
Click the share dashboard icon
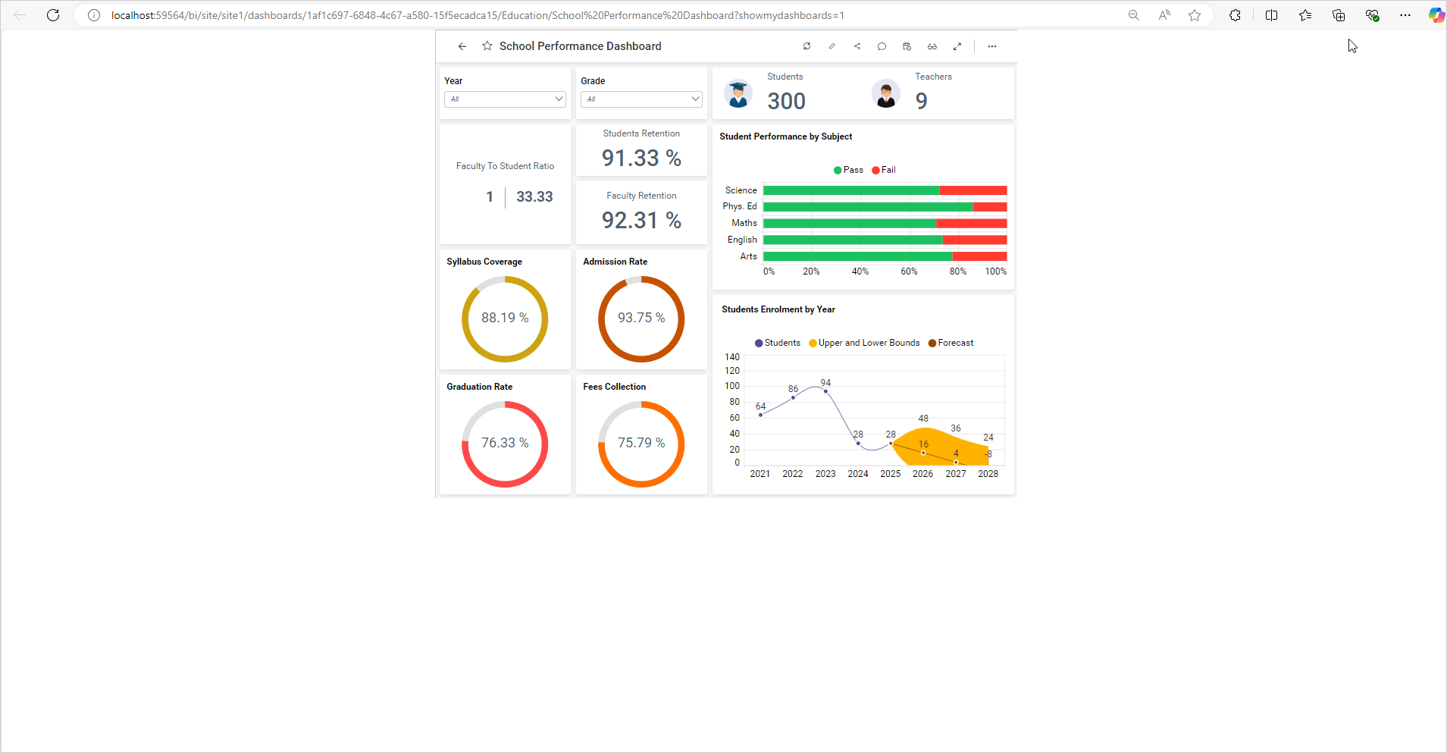[857, 46]
